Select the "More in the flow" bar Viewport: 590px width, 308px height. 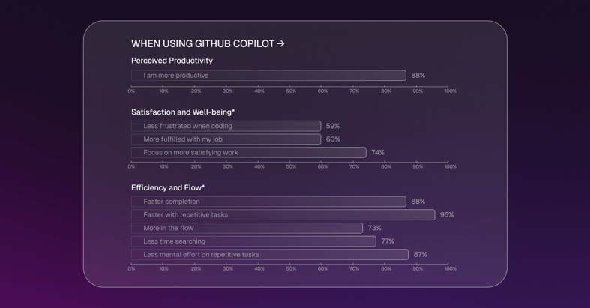[247, 228]
